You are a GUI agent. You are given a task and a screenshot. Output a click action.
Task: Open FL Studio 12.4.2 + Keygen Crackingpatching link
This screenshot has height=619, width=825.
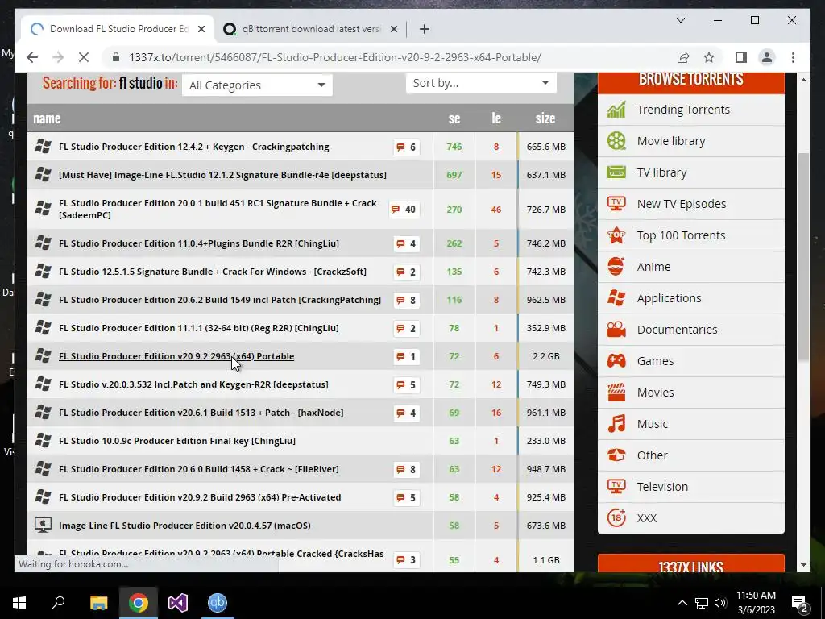click(x=193, y=147)
